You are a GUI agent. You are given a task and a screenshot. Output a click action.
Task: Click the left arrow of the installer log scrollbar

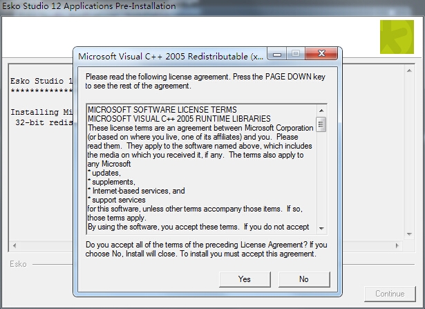[14, 245]
